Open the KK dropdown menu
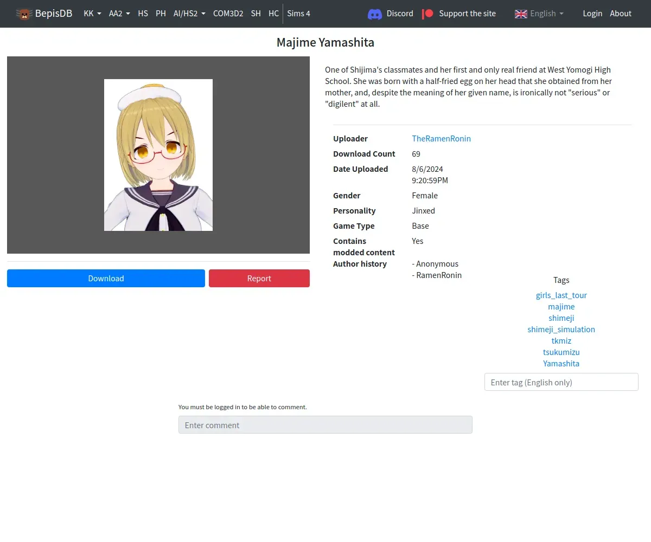Screen dimensions: 651x542 point(92,14)
